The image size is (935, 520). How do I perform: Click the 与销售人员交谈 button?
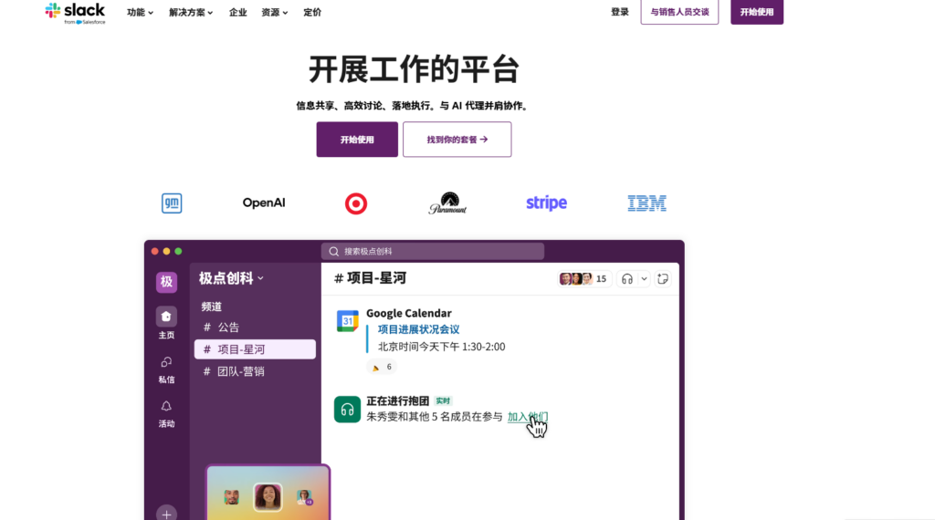click(x=679, y=12)
